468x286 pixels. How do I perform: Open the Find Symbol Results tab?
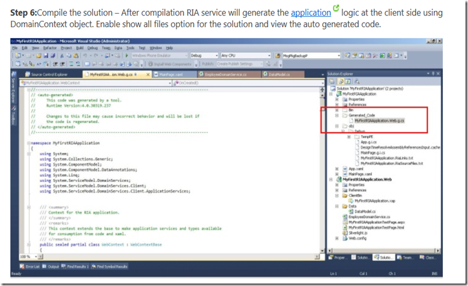tap(109, 266)
